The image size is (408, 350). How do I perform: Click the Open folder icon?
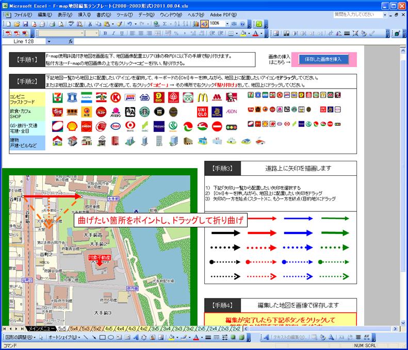[17, 24]
